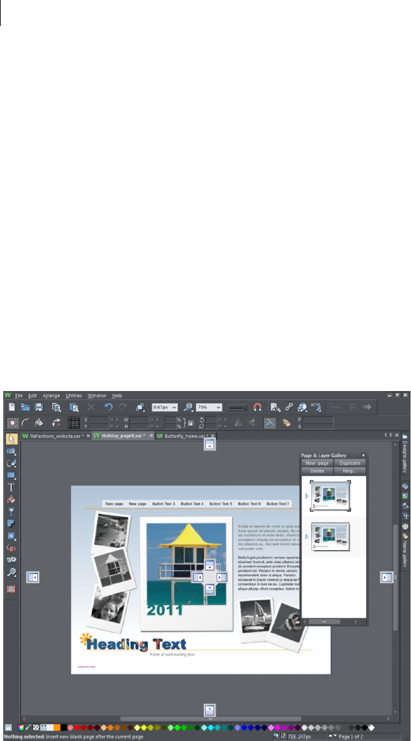Click the left edge docking indicator
This screenshot has height=741, width=411.
click(33, 577)
